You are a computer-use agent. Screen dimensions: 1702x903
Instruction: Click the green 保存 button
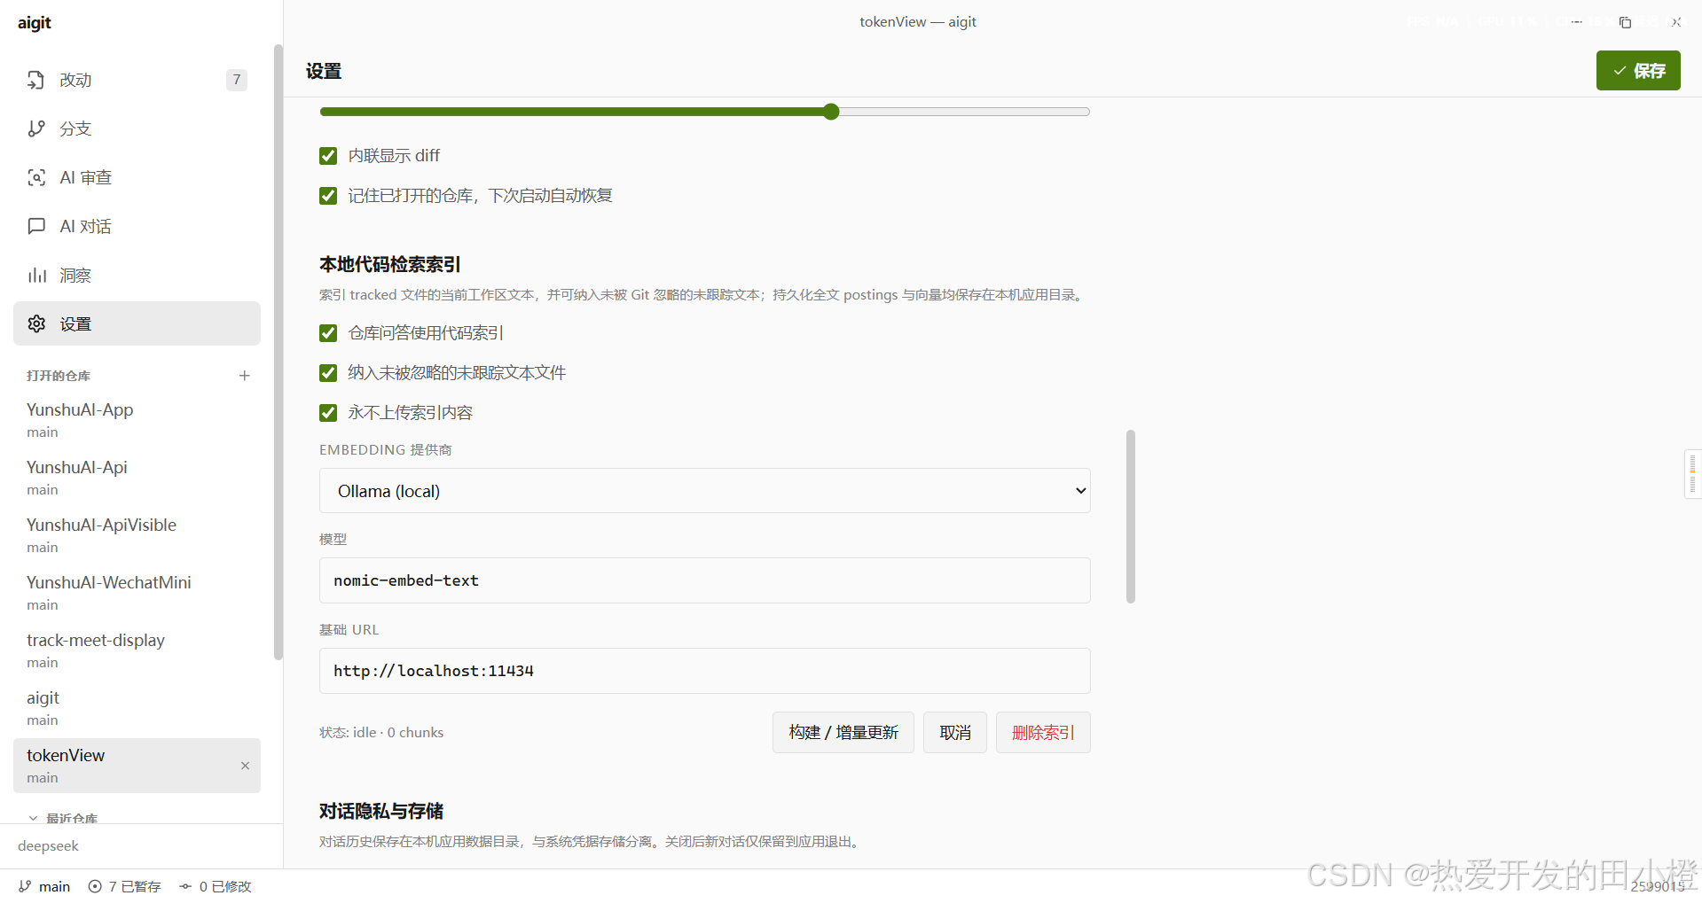(x=1638, y=71)
